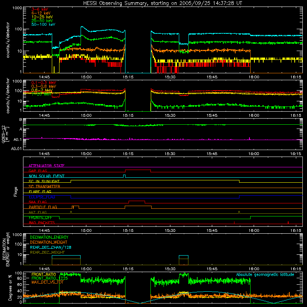This screenshot has height=307, width=307.
Task: Select the REAR_DEC_CHAN/128 legend label
Action: click(51, 247)
